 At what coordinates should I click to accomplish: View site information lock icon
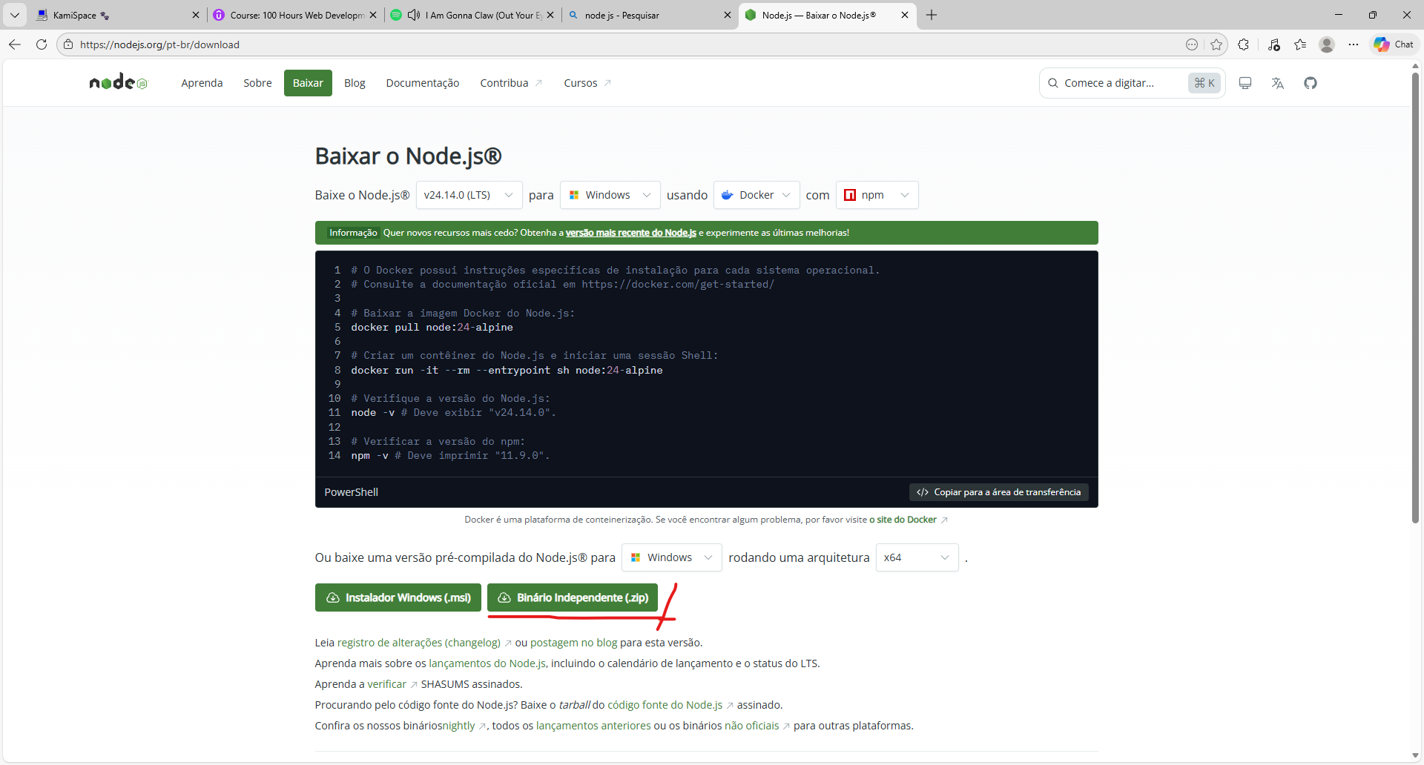coord(68,44)
